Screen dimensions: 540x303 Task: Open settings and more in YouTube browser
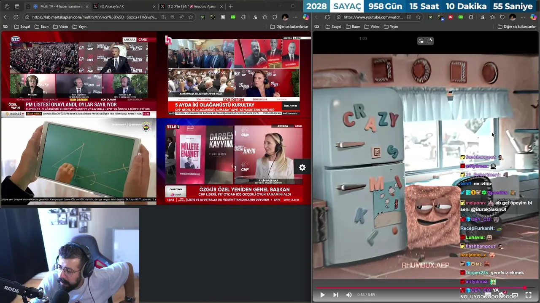pyautogui.click(x=523, y=17)
